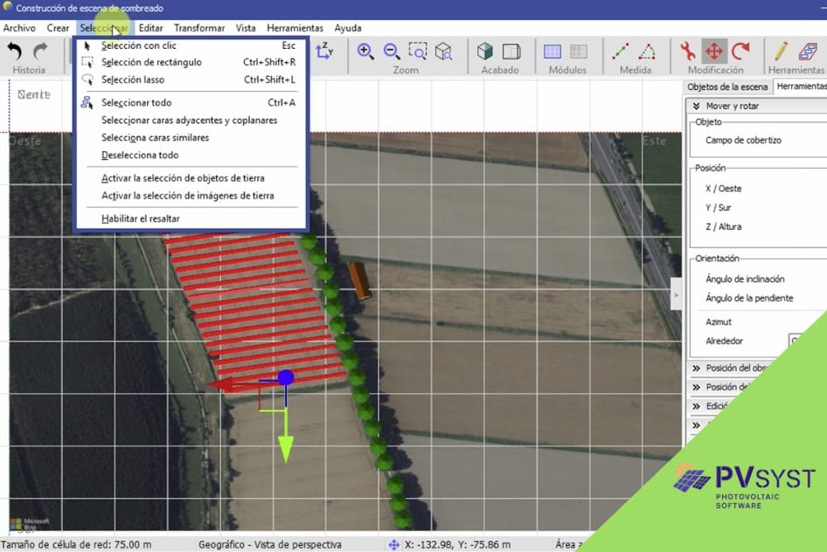Switch to the Herramientas panel tab
Screen dimensions: 827x552
point(801,86)
